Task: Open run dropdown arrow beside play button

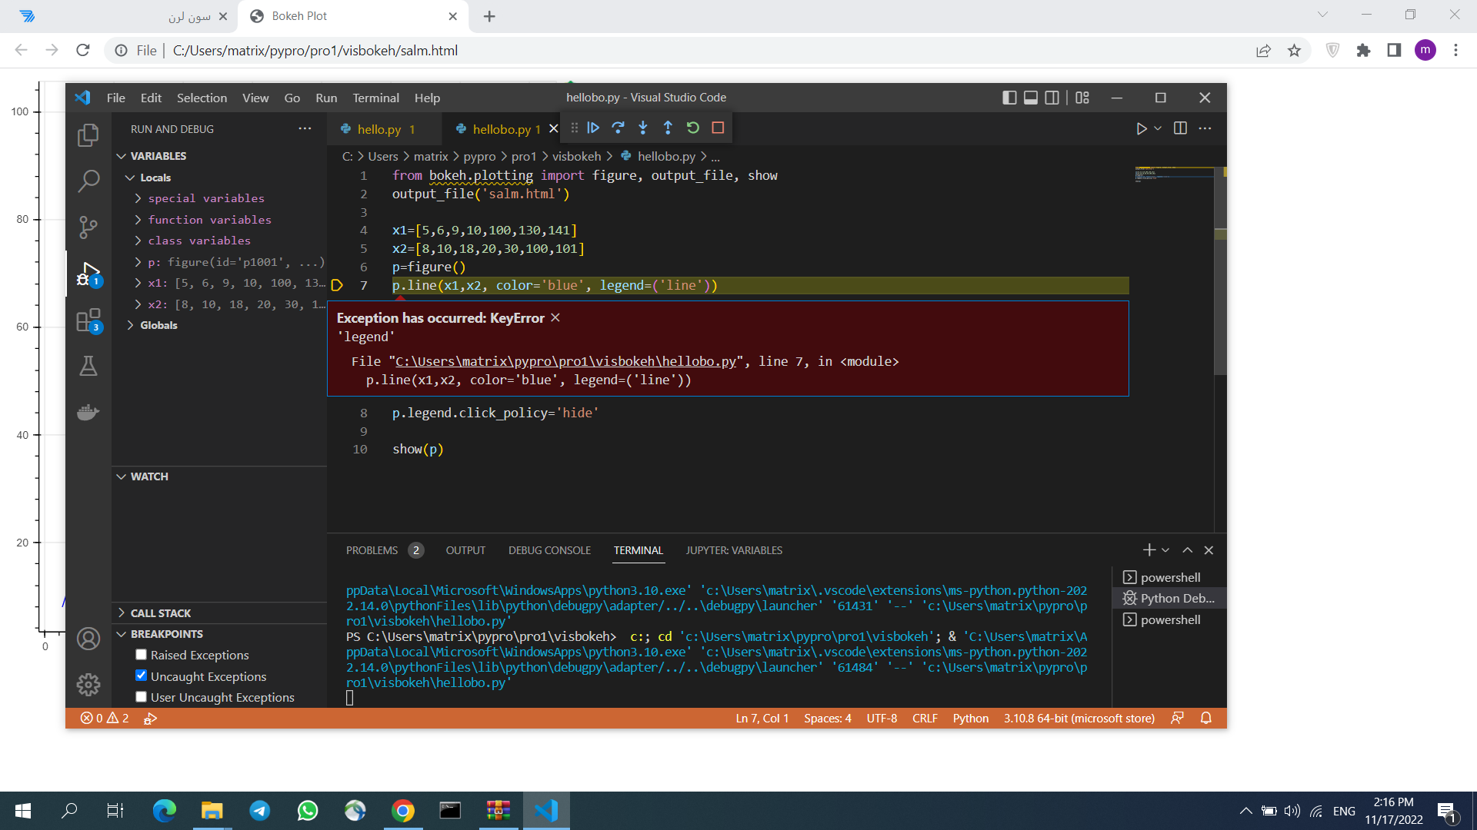Action: coord(1158,128)
